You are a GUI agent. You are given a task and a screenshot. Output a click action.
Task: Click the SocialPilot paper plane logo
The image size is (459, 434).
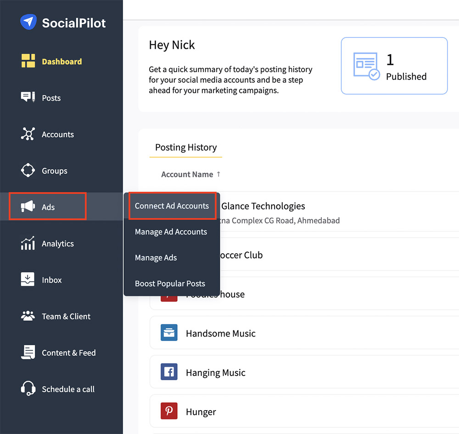pos(28,22)
